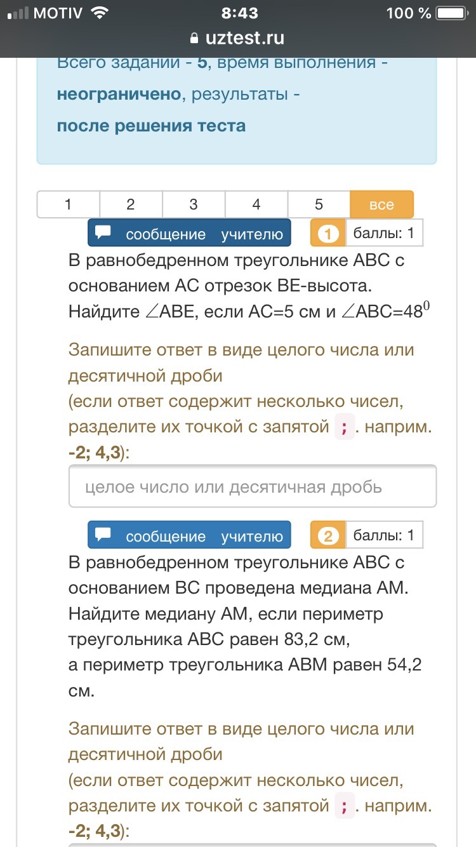
Task: Tap the cellular signal bars icon
Action: (15, 13)
